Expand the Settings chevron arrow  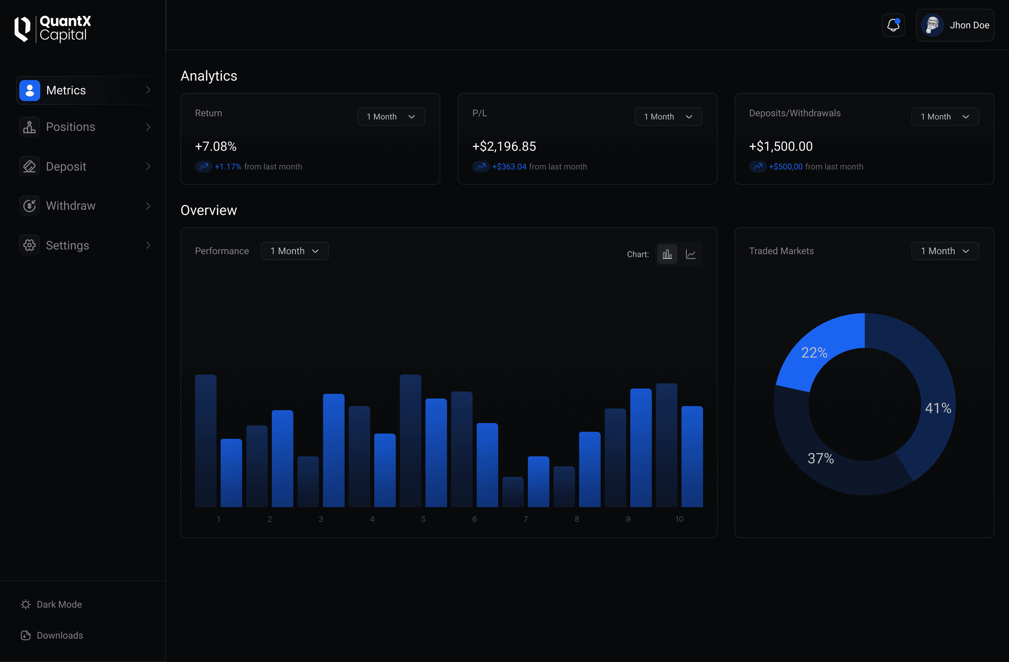(148, 245)
